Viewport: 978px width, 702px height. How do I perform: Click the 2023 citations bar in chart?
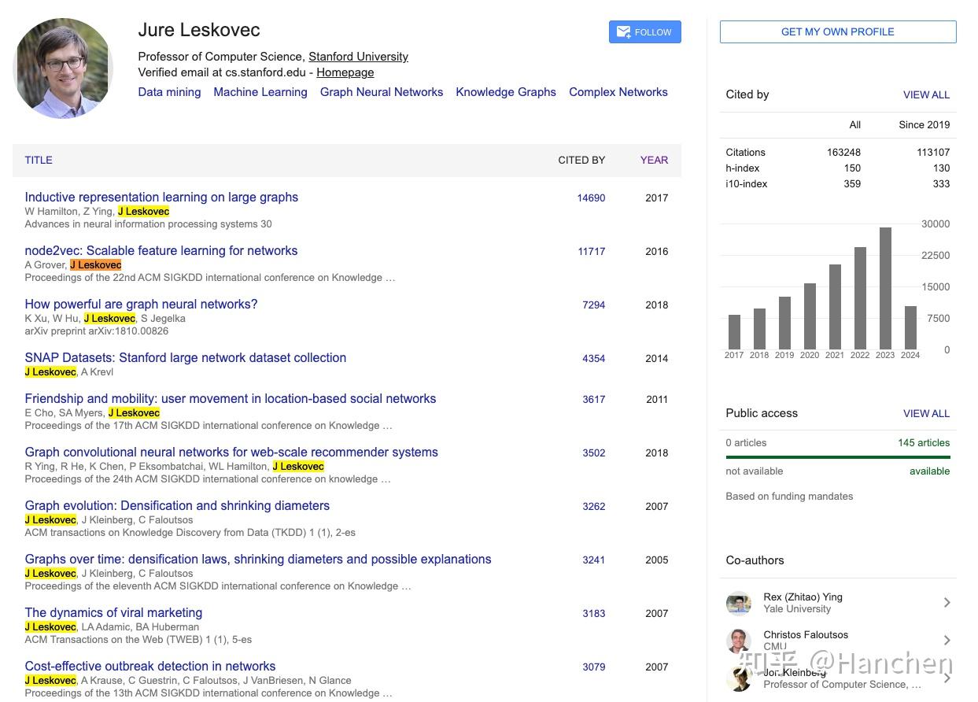click(885, 288)
